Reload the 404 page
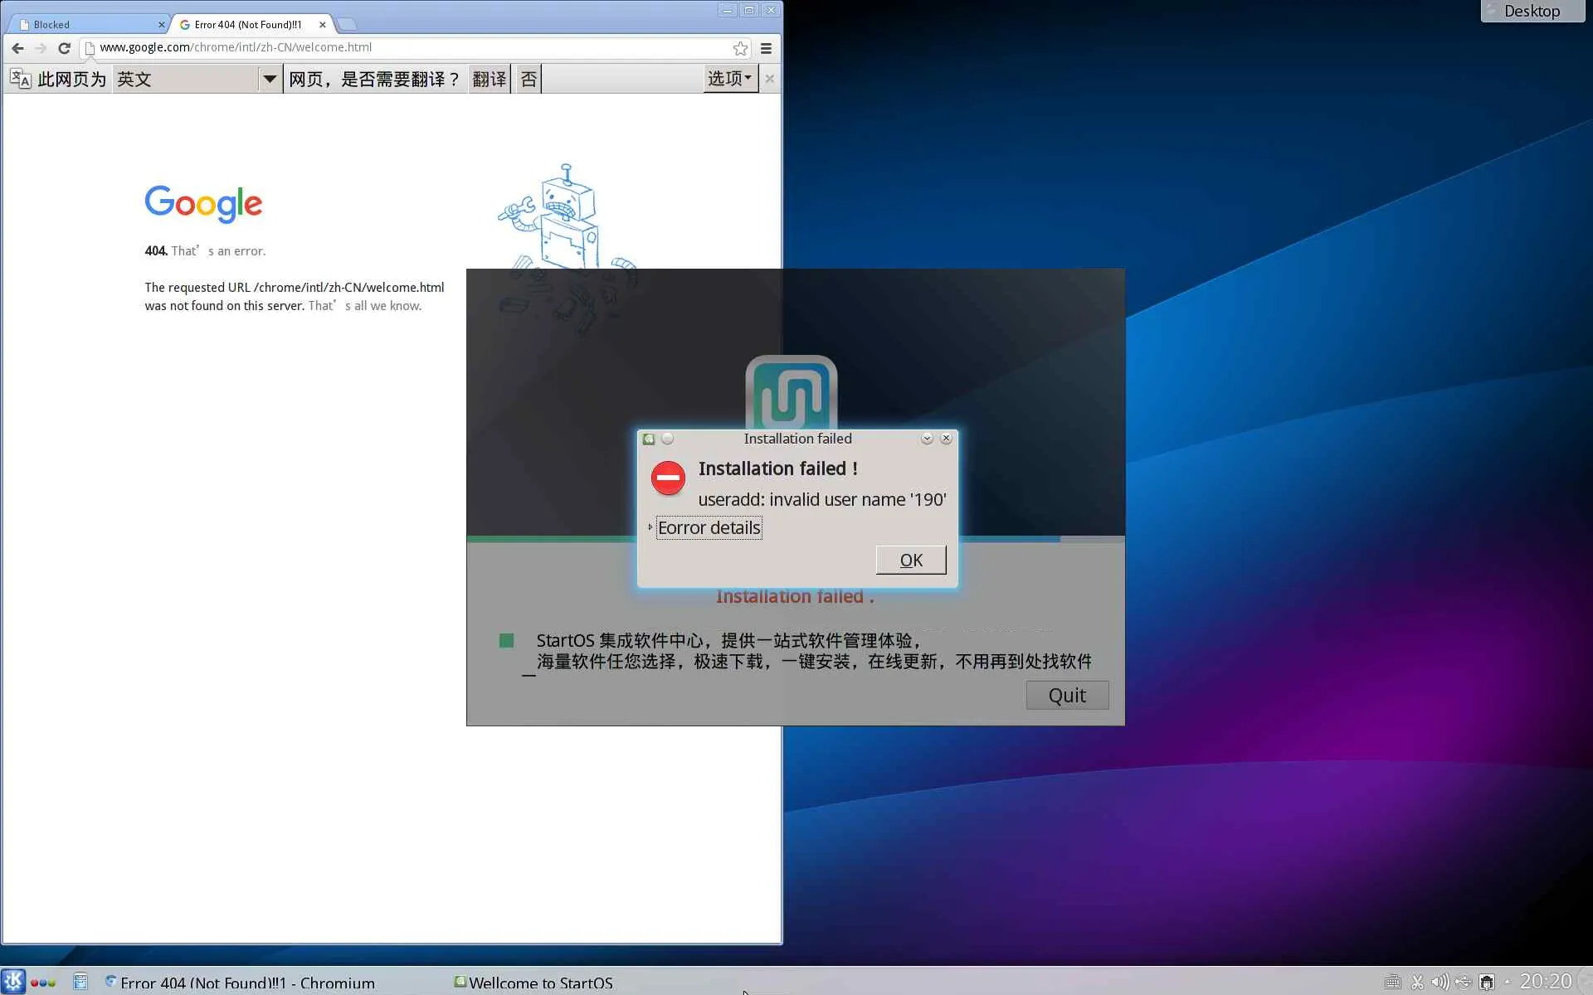 click(x=64, y=48)
